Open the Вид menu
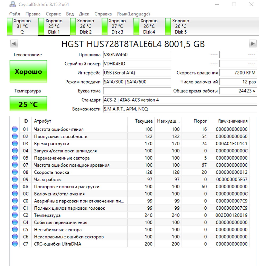This screenshot has width=266, height=266. (x=70, y=14)
